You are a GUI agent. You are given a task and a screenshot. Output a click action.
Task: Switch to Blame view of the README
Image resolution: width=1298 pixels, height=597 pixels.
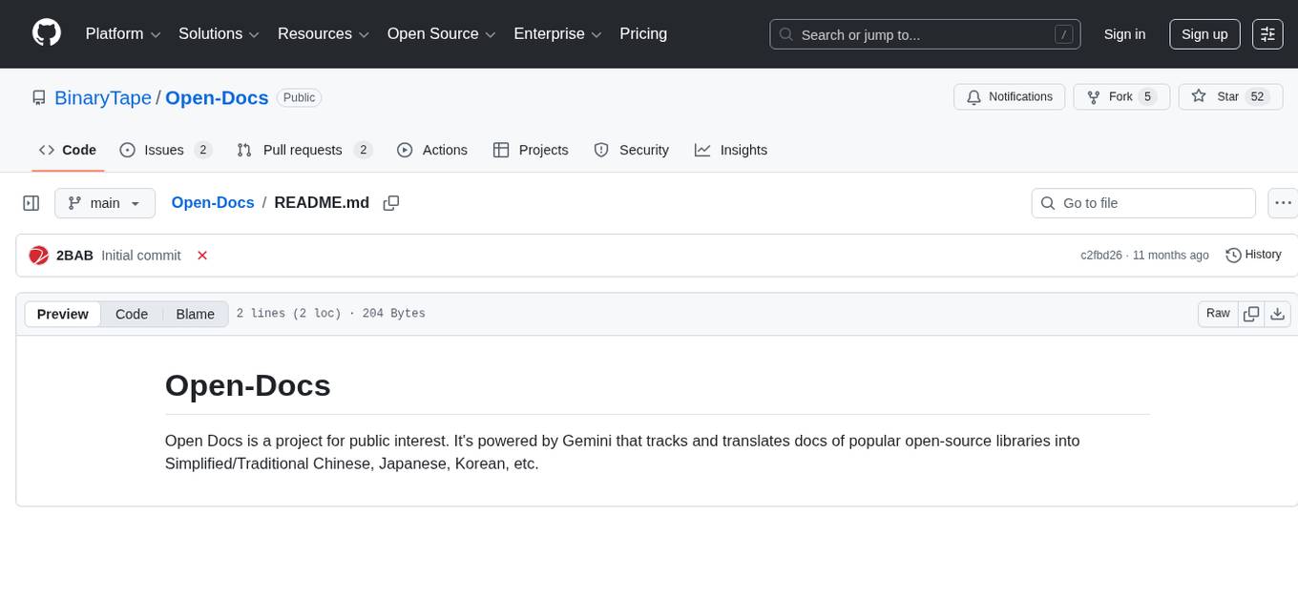[x=195, y=314]
